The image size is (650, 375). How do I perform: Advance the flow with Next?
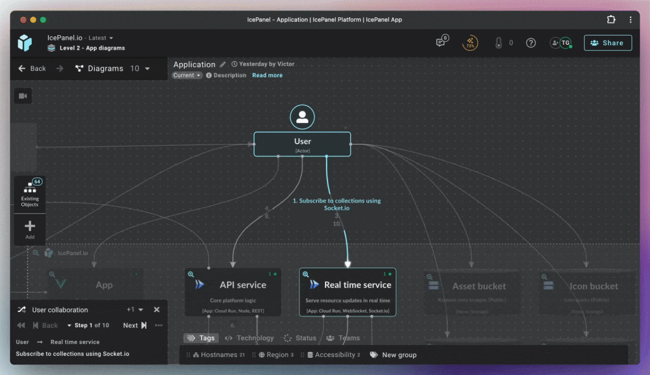[x=134, y=326]
